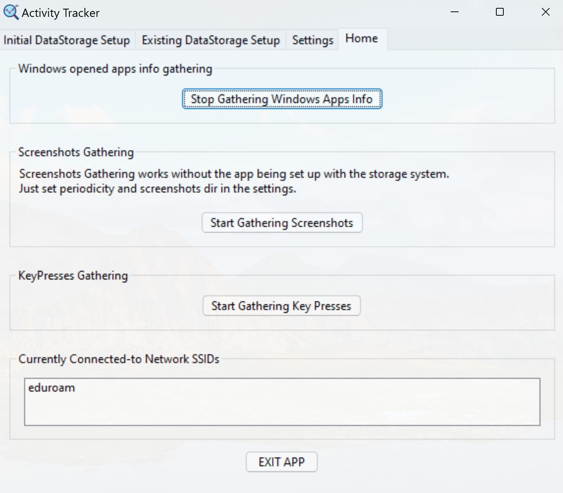The height and width of the screenshot is (493, 563).
Task: Select the Home tab
Action: (362, 38)
